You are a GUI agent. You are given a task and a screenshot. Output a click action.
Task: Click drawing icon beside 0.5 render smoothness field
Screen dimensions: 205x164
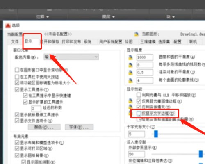click(130, 73)
